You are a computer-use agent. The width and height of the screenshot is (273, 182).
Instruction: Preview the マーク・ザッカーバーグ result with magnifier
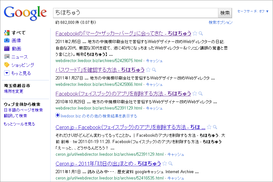point(201,33)
